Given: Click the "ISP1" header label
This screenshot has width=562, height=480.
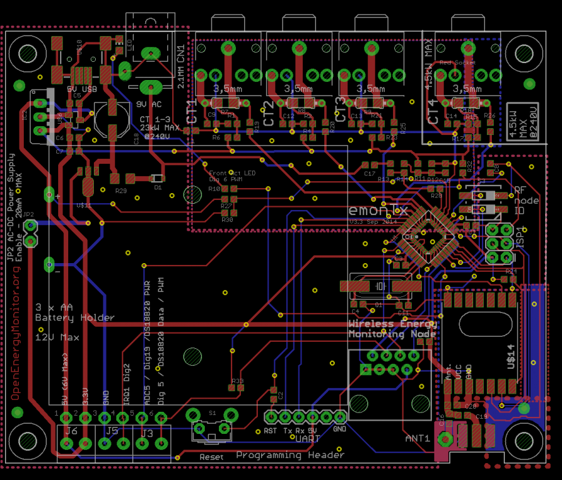Looking at the screenshot, I should [519, 237].
